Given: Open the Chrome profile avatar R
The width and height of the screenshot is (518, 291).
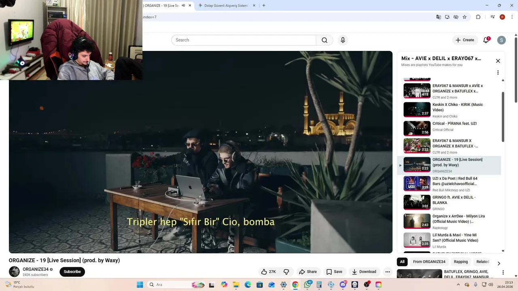Looking at the screenshot, I should click(x=502, y=17).
